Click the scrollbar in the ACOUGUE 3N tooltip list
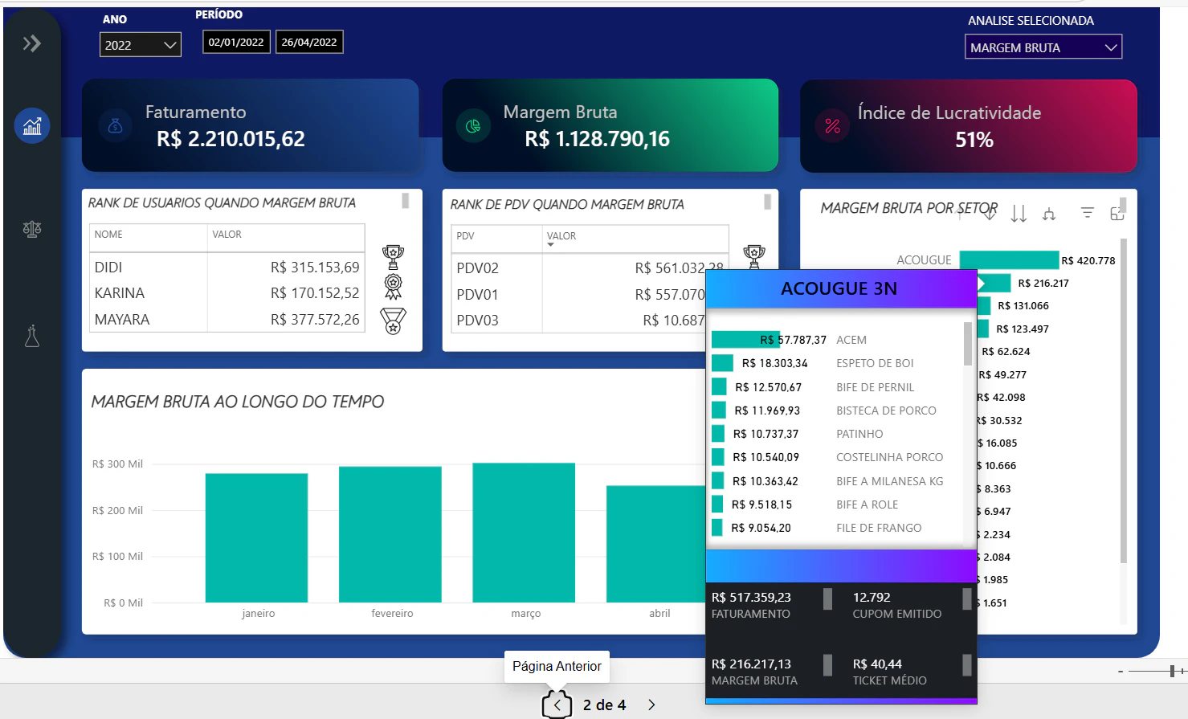Image resolution: width=1188 pixels, height=719 pixels. coord(968,343)
